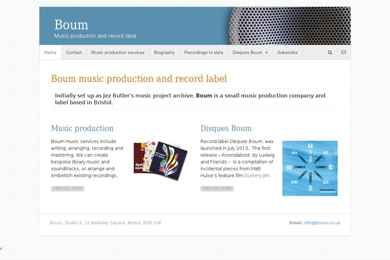Click the Boum site title
Viewport: 390px width, 260px height.
(x=71, y=25)
